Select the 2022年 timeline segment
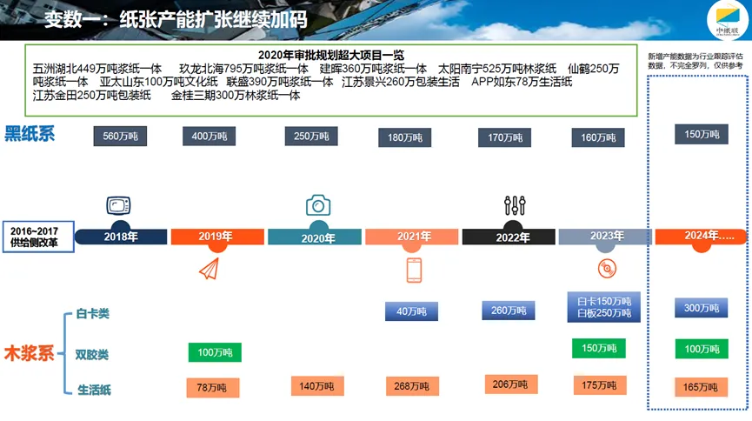Viewport: 752px width, 421px height. [509, 237]
